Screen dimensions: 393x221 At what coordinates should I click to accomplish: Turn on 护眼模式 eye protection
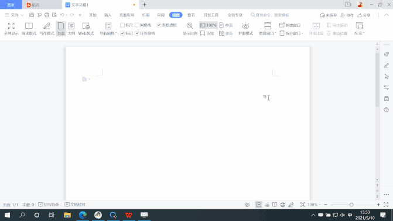(245, 29)
